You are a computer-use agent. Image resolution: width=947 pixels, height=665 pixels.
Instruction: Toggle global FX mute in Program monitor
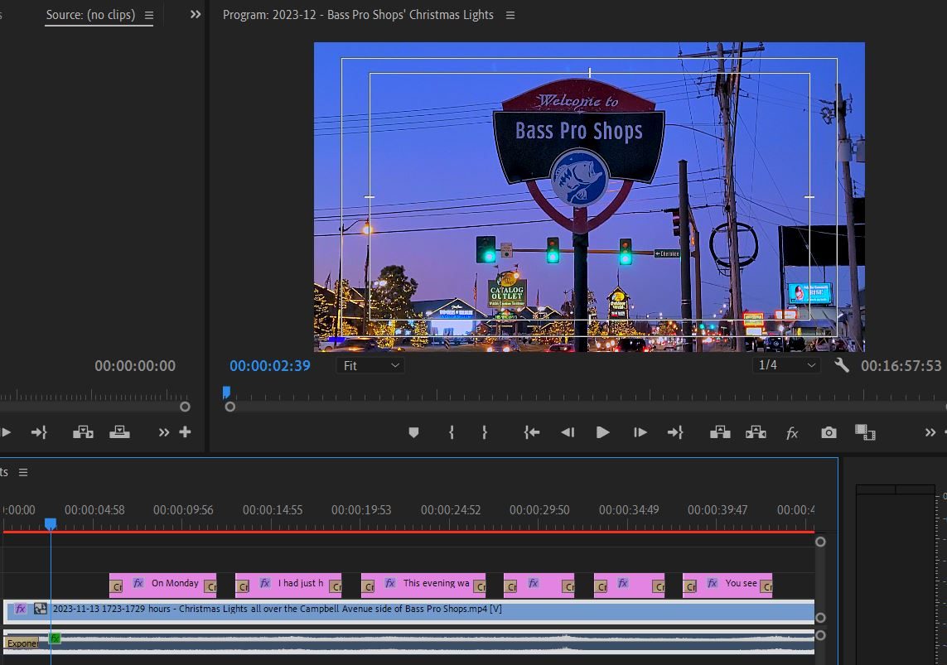tap(792, 432)
